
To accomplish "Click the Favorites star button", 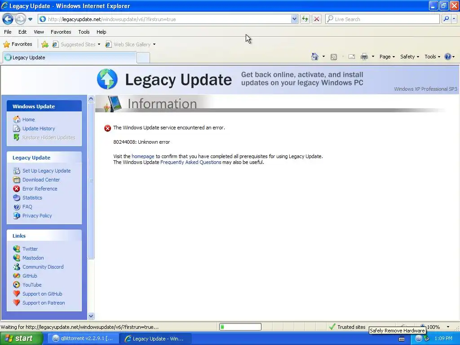I will [x=18, y=44].
